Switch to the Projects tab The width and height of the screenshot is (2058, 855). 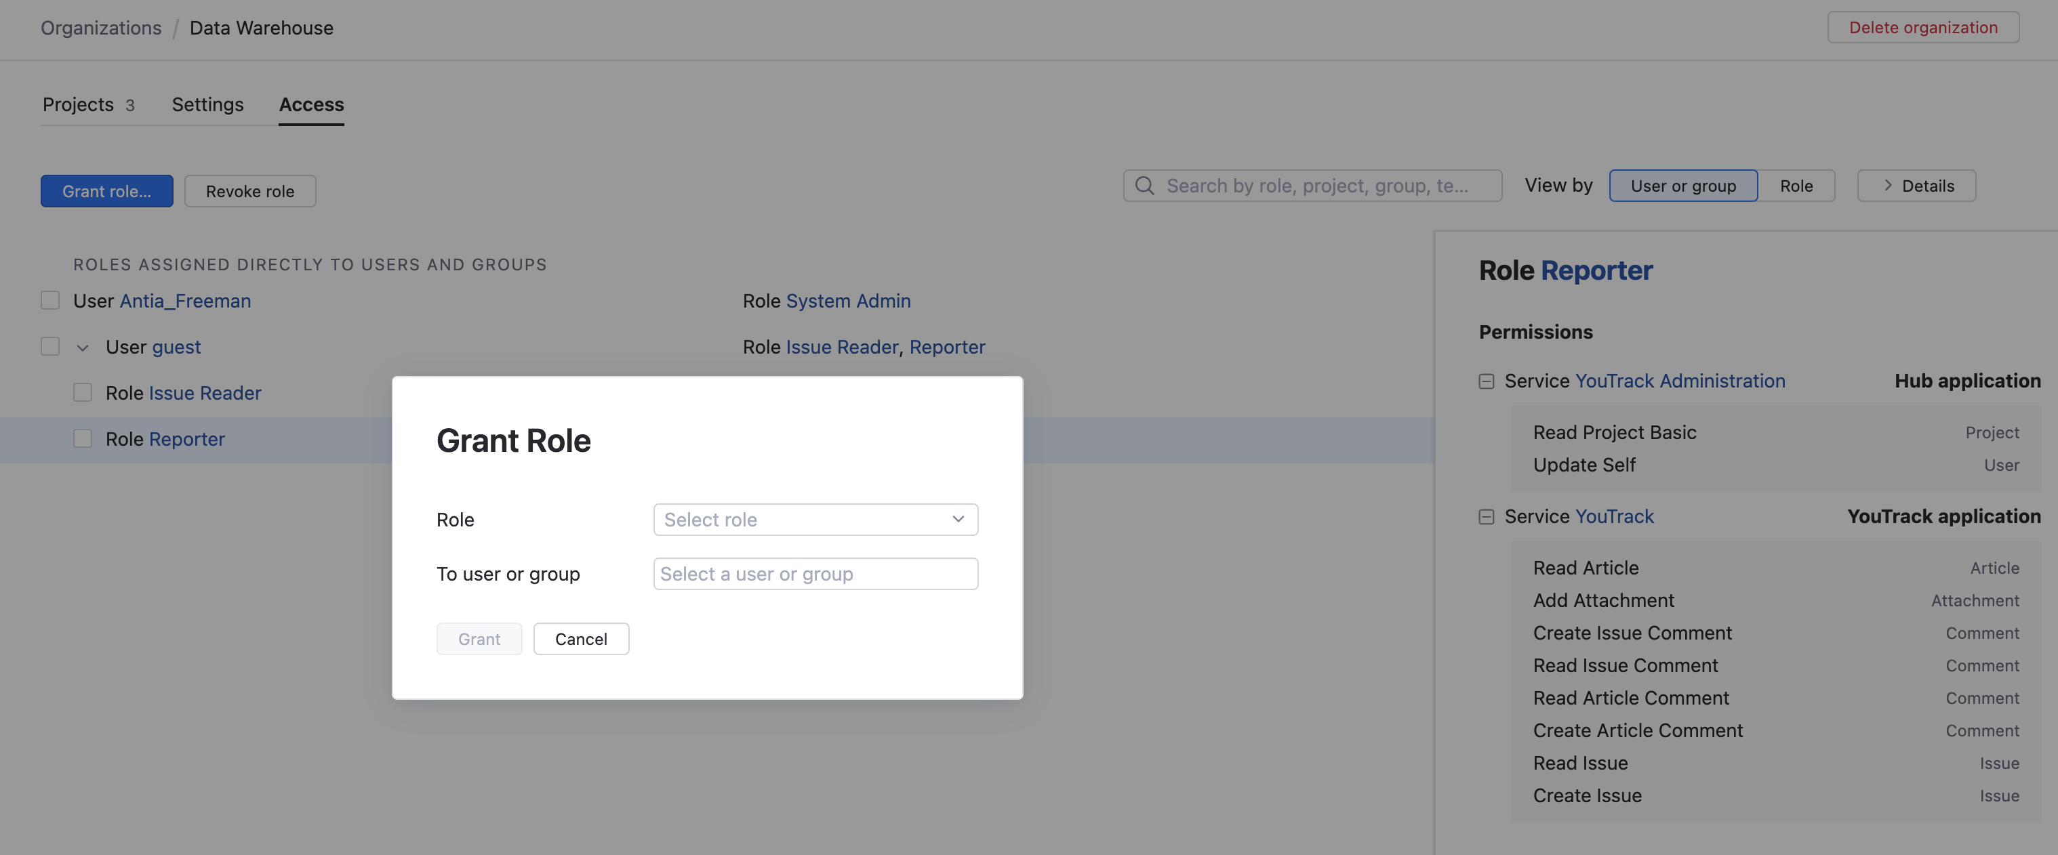pos(79,104)
